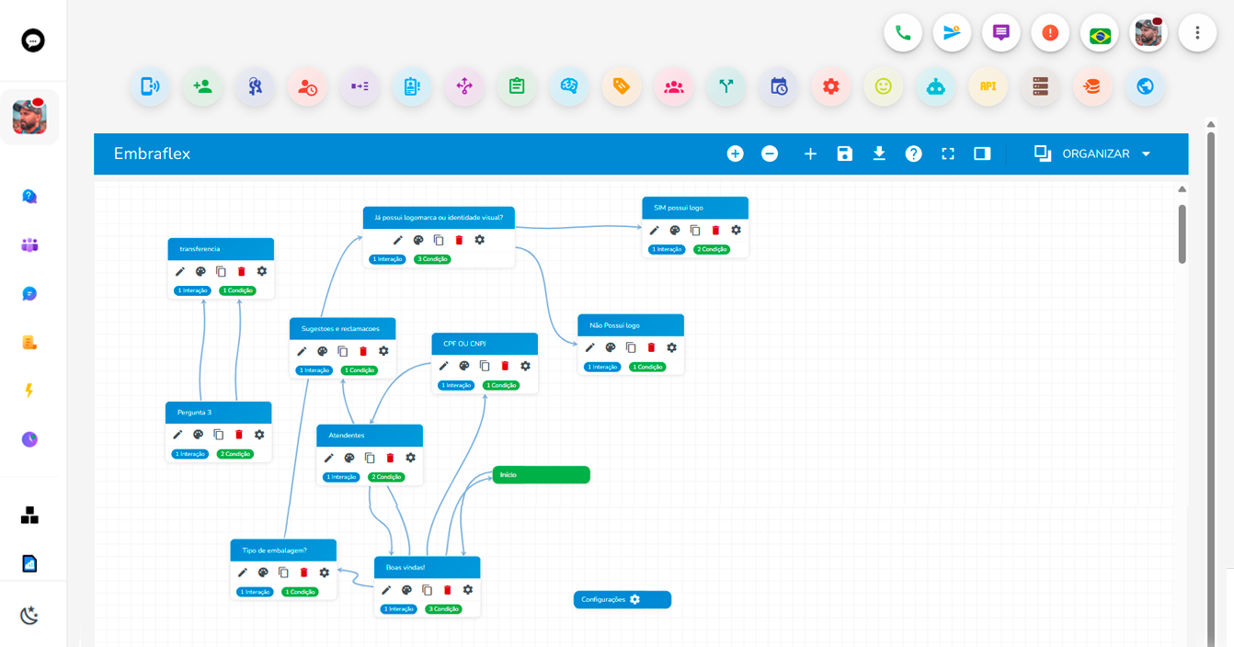Click the Brazil flag language selector
Screen dimensions: 1234x647
click(x=1099, y=34)
